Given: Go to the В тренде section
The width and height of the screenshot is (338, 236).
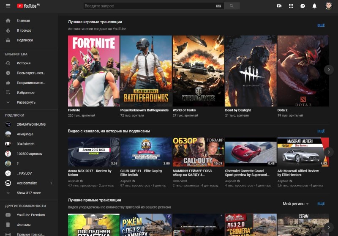Looking at the screenshot, I should coord(24,30).
